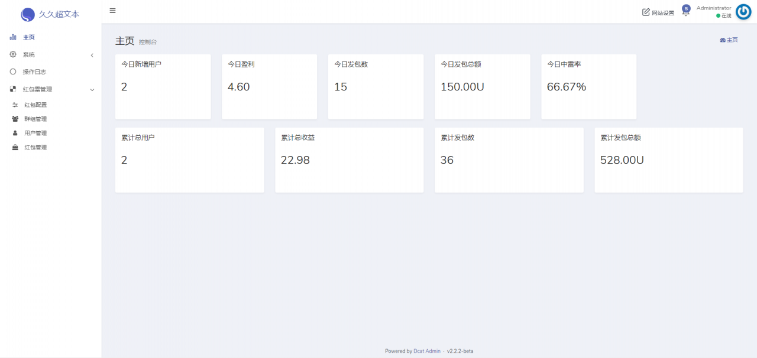Click the 主页 bar chart icon
Image resolution: width=757 pixels, height=358 pixels.
[x=13, y=37]
